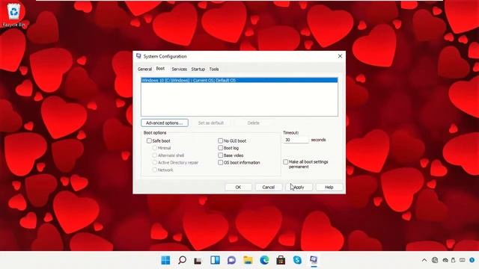The width and height of the screenshot is (479, 269).
Task: Click the Timeout seconds input field
Action: pos(296,140)
